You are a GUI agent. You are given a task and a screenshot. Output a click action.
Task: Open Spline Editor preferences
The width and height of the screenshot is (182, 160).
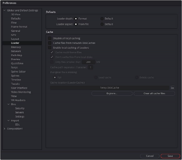18,71
